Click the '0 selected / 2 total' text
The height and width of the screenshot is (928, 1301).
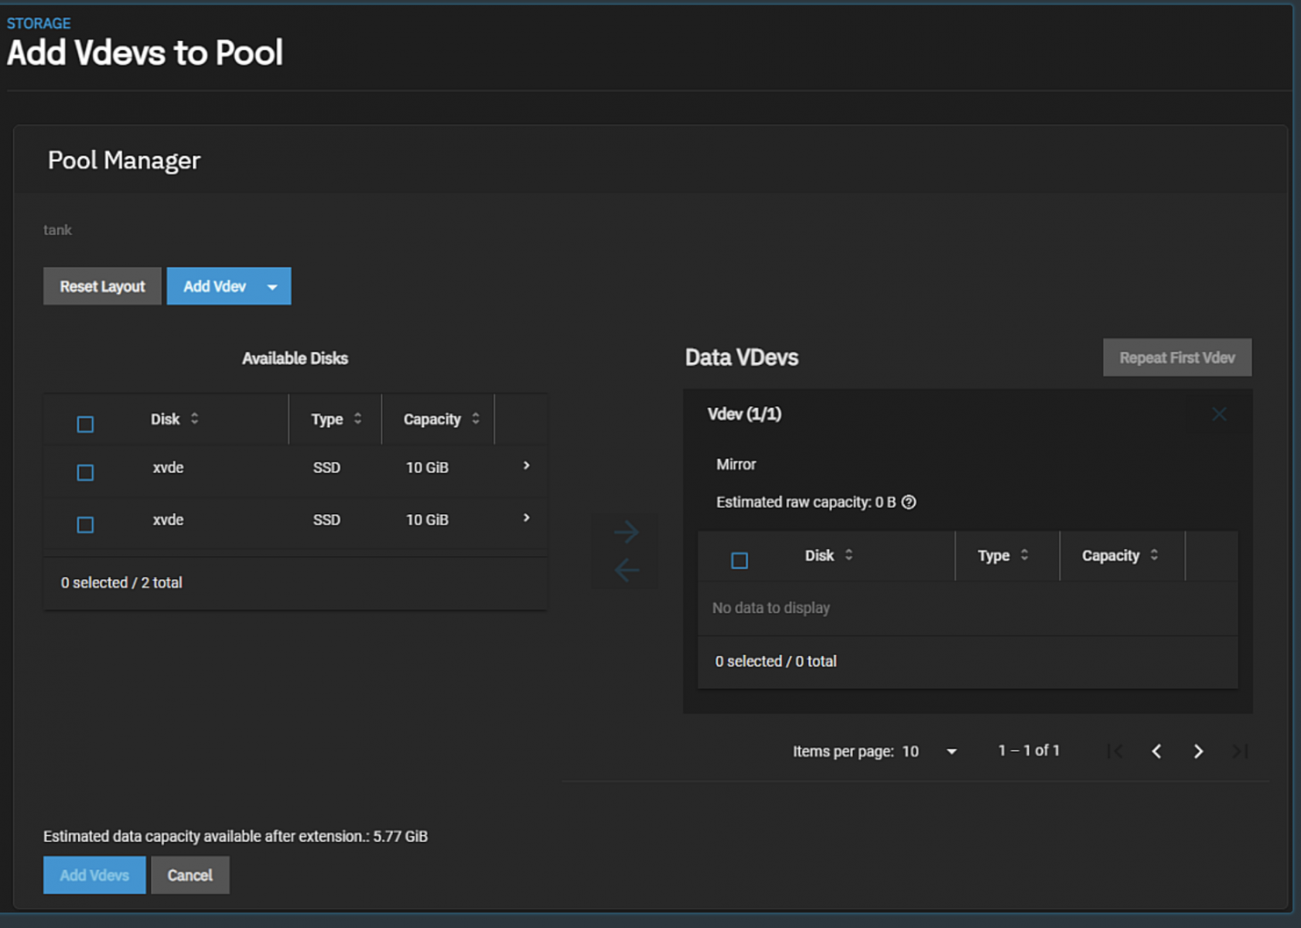pyautogui.click(x=121, y=582)
